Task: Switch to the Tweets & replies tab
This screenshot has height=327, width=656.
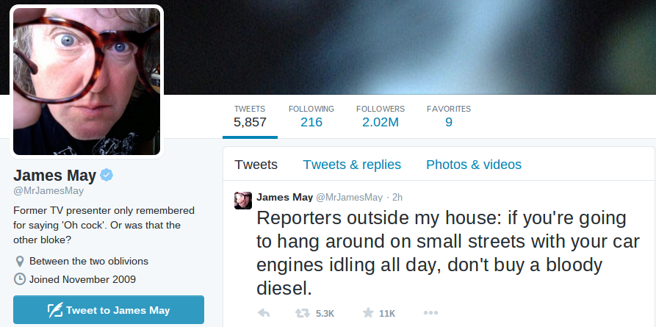Action: tap(352, 165)
